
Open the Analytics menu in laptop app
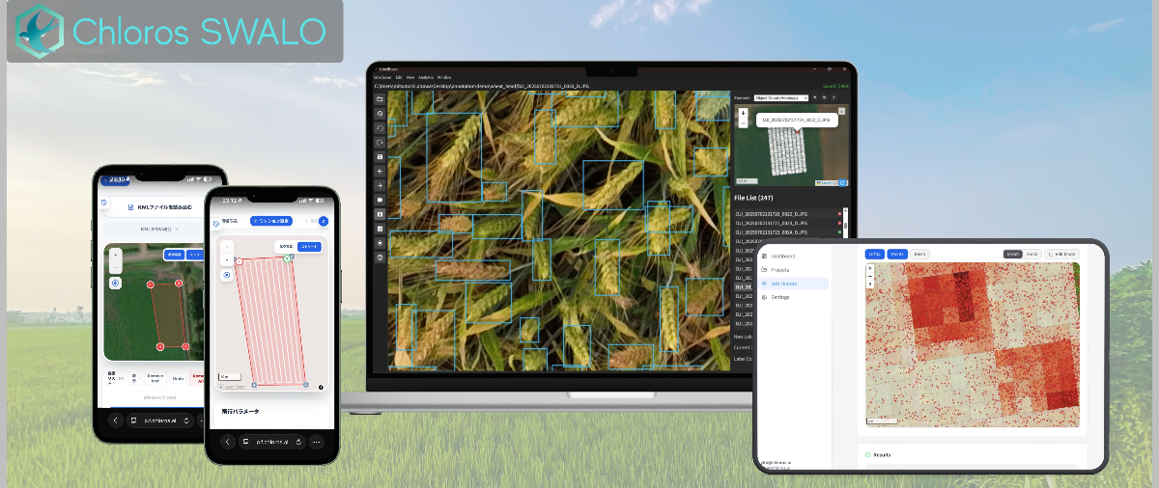426,77
